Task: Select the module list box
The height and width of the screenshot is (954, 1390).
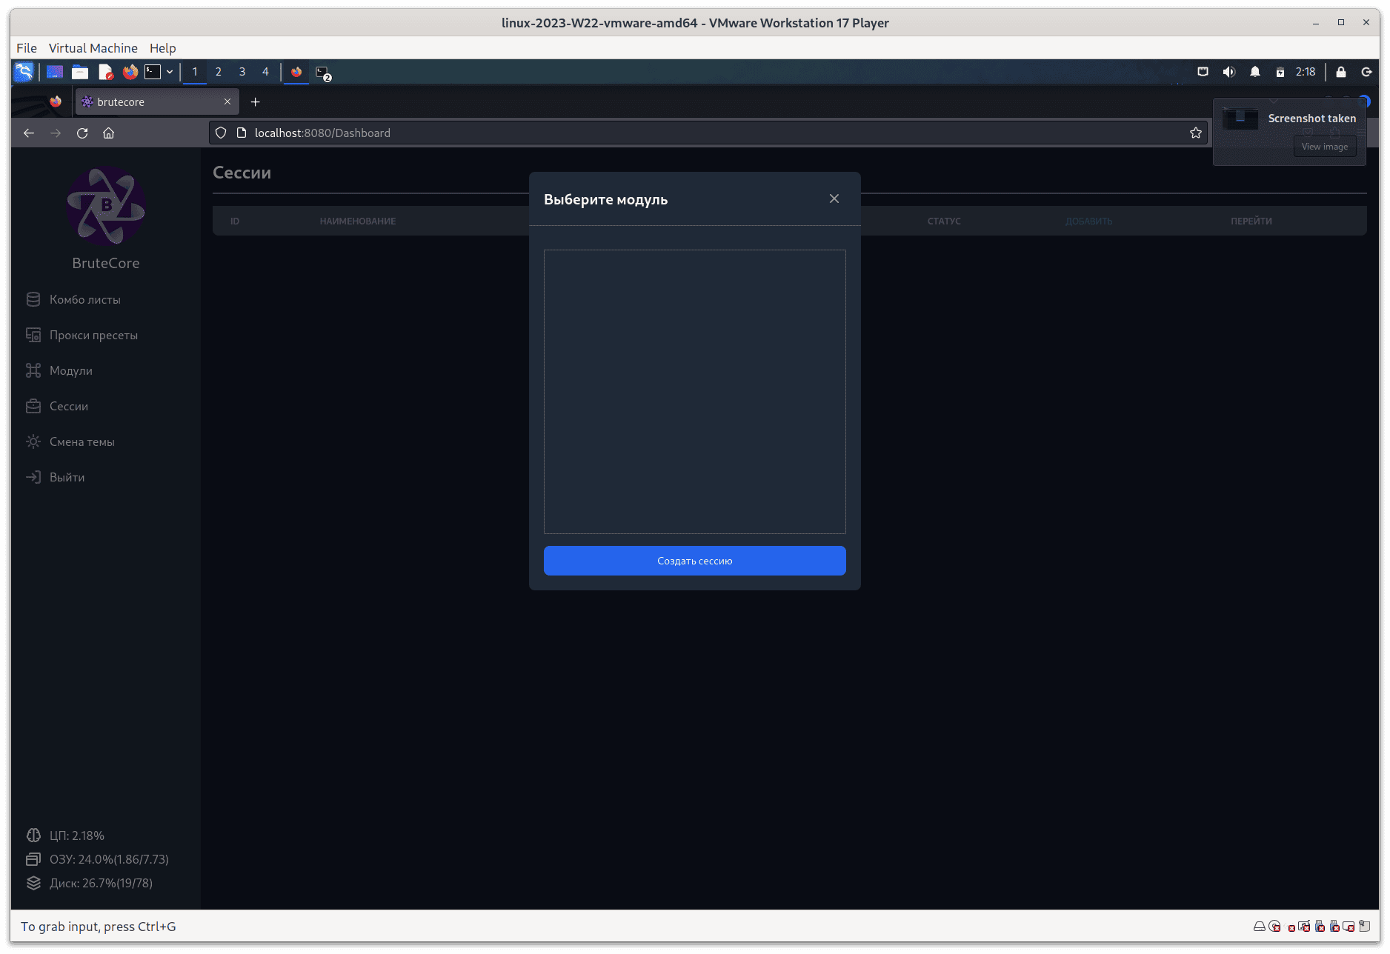Action: pos(695,392)
